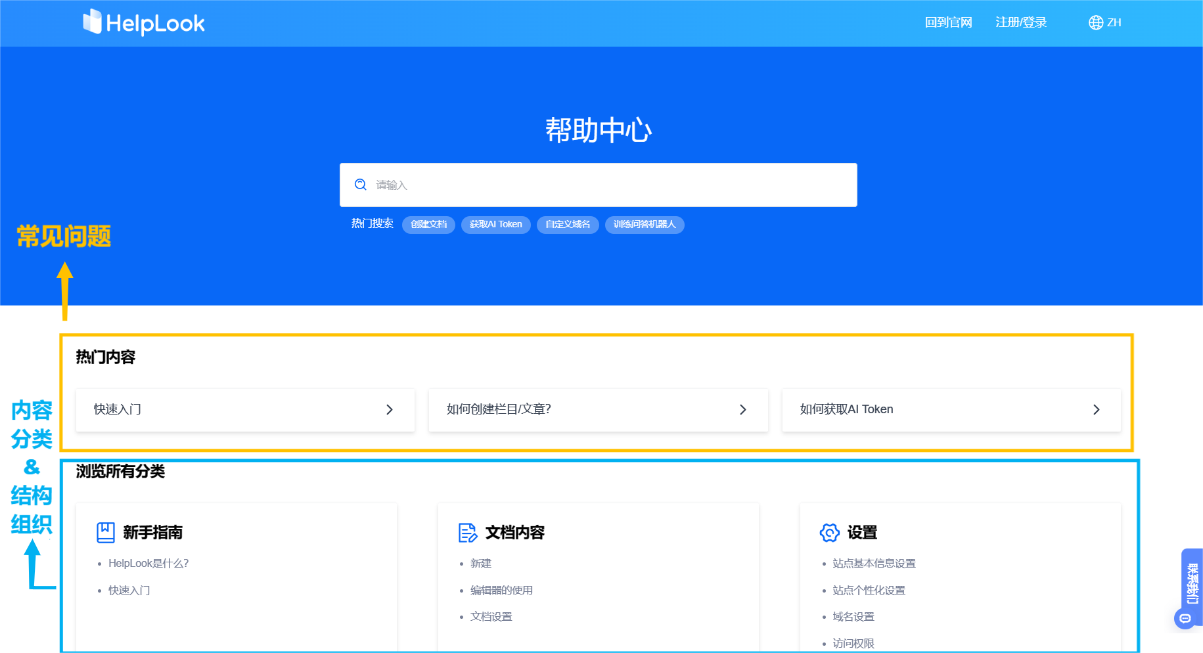Click the arrow on 快速入门 card
The image size is (1203, 653).
(390, 409)
